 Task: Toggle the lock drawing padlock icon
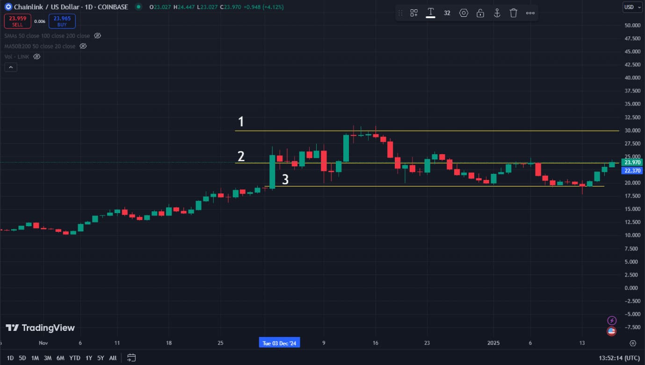point(480,13)
